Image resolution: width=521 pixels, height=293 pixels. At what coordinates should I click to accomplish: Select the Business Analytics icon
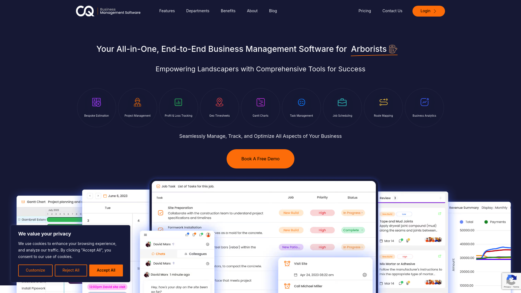(x=424, y=102)
